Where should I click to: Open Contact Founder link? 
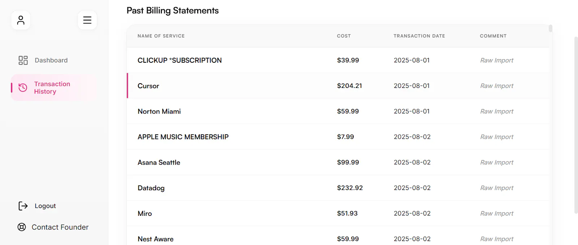[60, 227]
